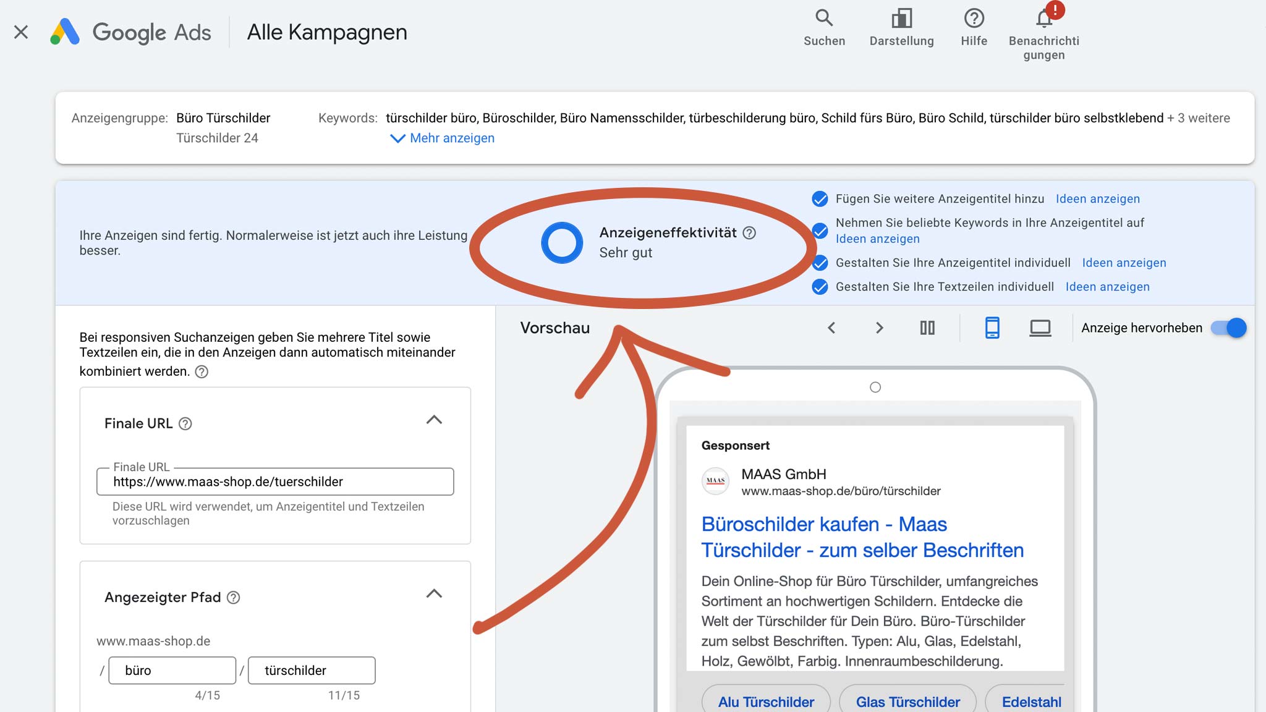Toggle Anzeige hervorheben switch
The width and height of the screenshot is (1266, 712).
pyautogui.click(x=1228, y=328)
